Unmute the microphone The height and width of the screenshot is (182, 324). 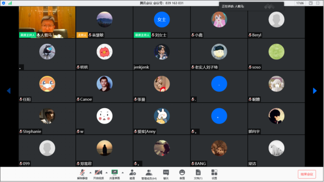82,175
